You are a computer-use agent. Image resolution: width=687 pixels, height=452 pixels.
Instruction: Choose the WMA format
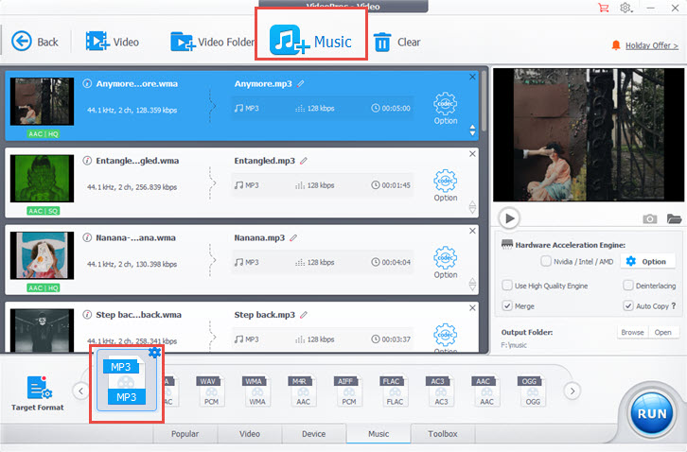pyautogui.click(x=257, y=391)
